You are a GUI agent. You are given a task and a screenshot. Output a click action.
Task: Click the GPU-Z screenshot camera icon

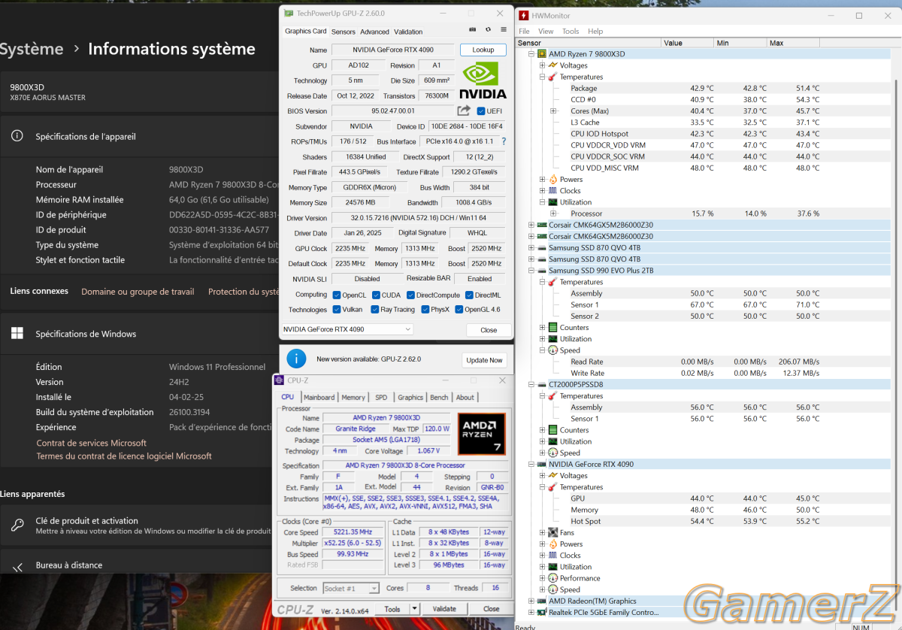coord(472,29)
